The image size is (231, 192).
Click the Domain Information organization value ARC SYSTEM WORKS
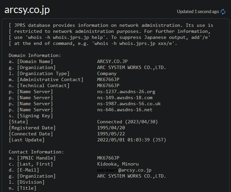[x=131, y=67]
